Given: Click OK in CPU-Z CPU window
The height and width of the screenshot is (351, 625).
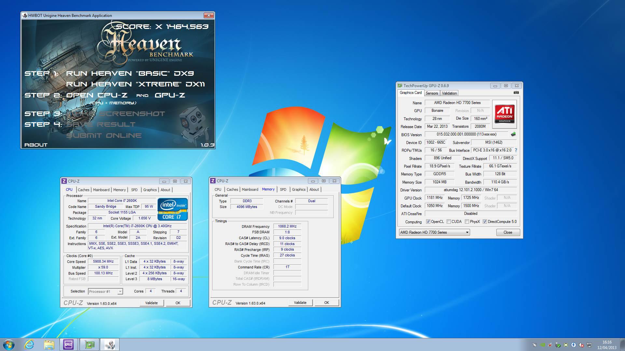Looking at the screenshot, I should (x=178, y=303).
